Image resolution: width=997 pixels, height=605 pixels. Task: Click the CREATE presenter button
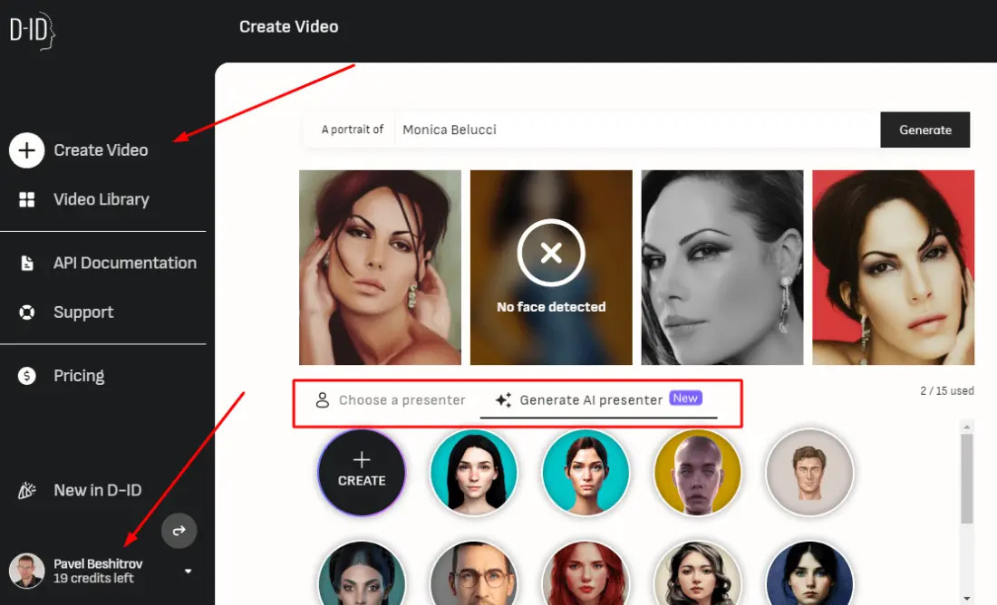pos(361,472)
